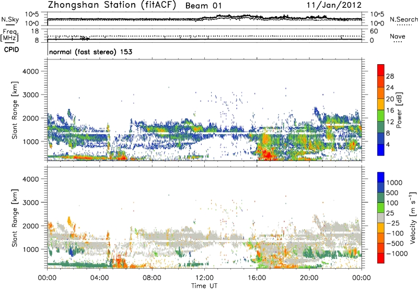Click the '20:00' time axis tick label

[309, 278]
